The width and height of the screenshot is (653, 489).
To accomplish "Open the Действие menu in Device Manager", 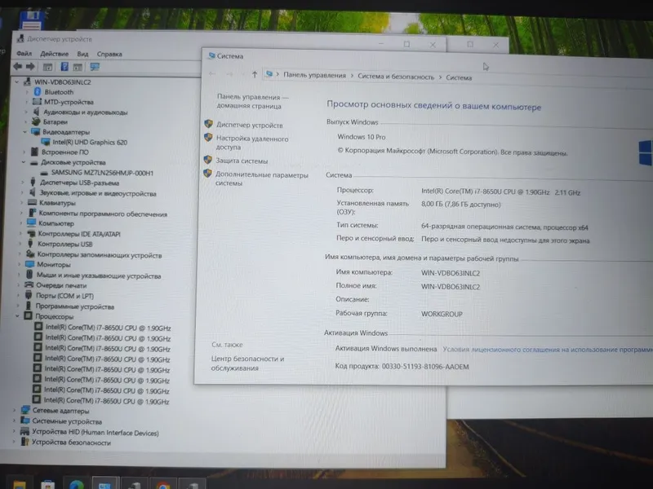I will click(x=54, y=54).
